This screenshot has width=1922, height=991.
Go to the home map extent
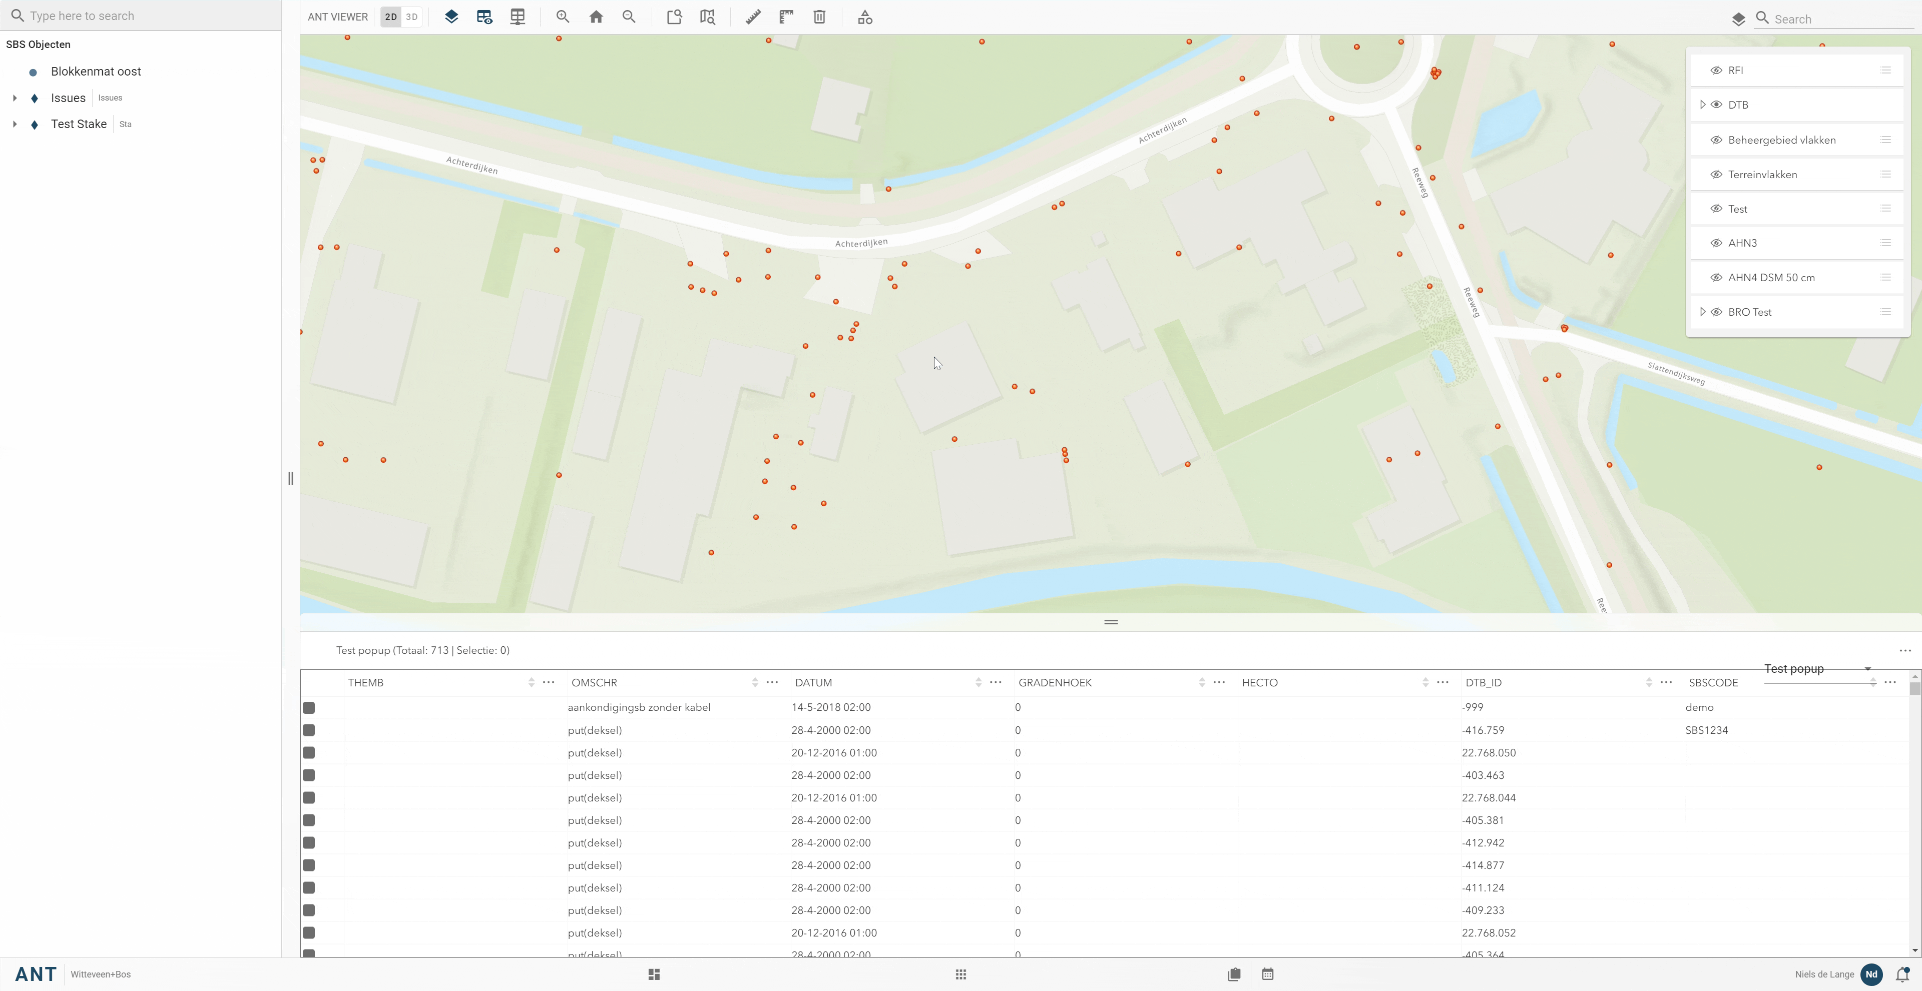pos(596,17)
